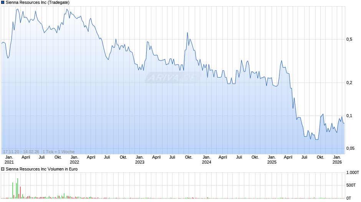Click the 'Jan. 2024' time axis label
Screen dimensions: 361x202
click(x=207, y=160)
